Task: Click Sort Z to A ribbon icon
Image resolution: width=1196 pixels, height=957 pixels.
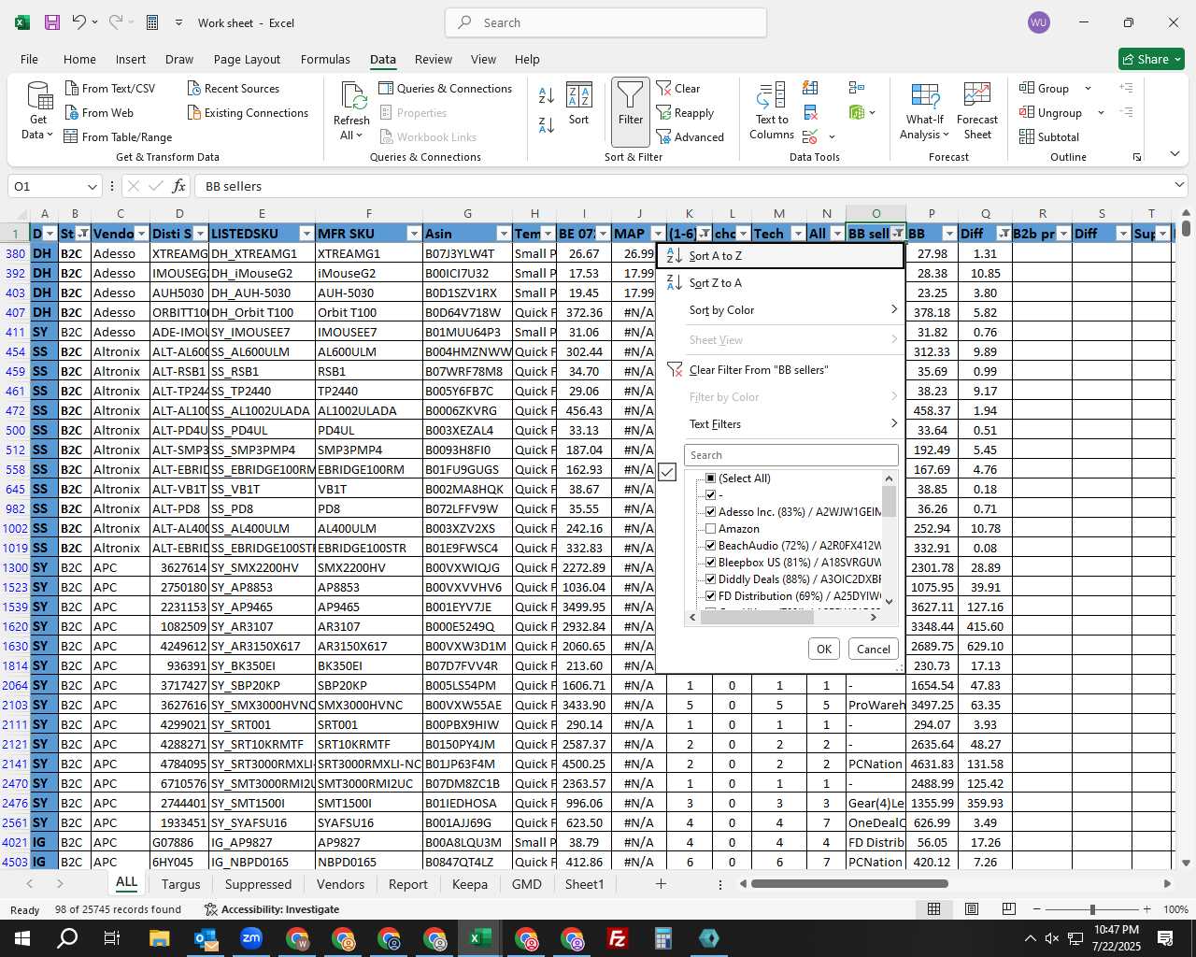Action: pos(547,124)
